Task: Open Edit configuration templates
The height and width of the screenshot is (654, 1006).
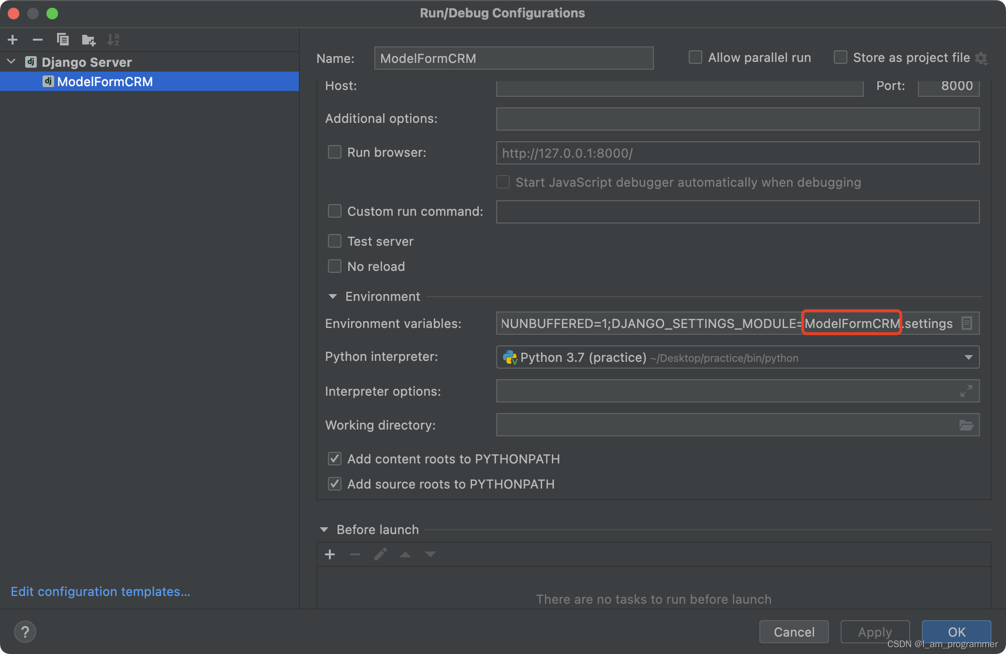Action: tap(100, 591)
